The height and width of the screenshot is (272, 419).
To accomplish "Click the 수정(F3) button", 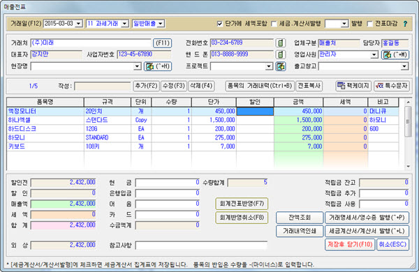I will (174, 86).
